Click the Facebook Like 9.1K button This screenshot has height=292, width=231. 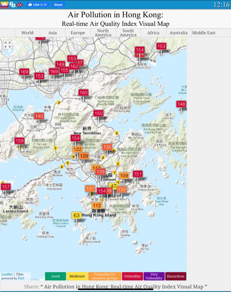[x=37, y=5]
